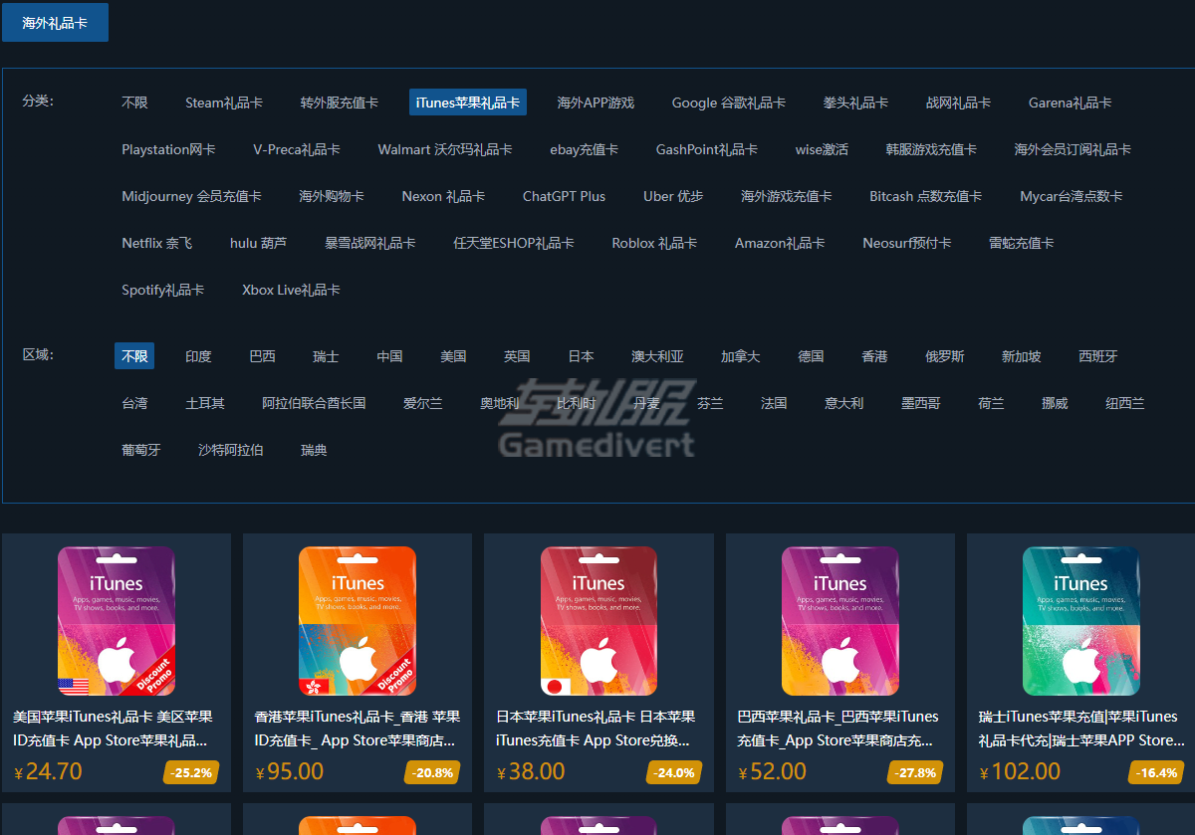Filter by GashPoint礼品卡
This screenshot has width=1195, height=835.
point(707,149)
